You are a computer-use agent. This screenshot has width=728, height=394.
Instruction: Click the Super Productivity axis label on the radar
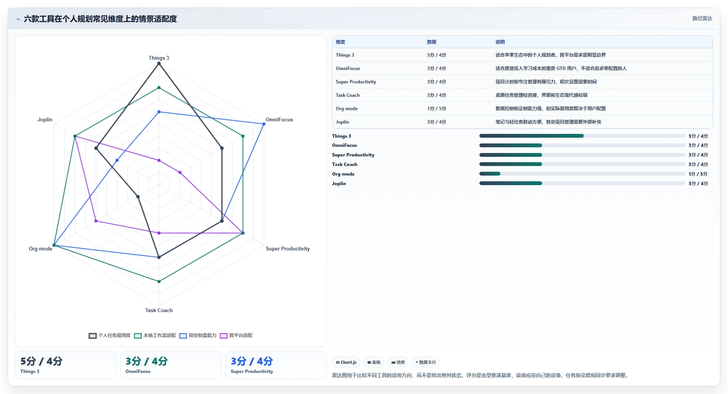click(x=288, y=249)
